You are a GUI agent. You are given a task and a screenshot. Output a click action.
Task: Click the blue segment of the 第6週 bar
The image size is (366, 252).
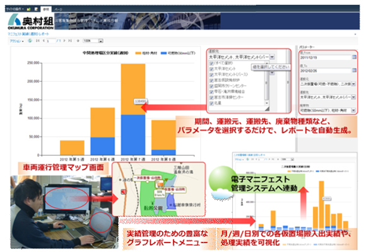[x=102, y=146]
